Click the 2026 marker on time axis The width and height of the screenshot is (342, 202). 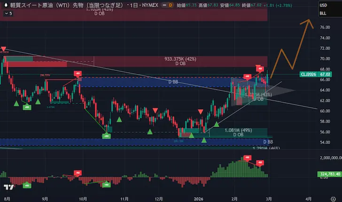pos(199,198)
